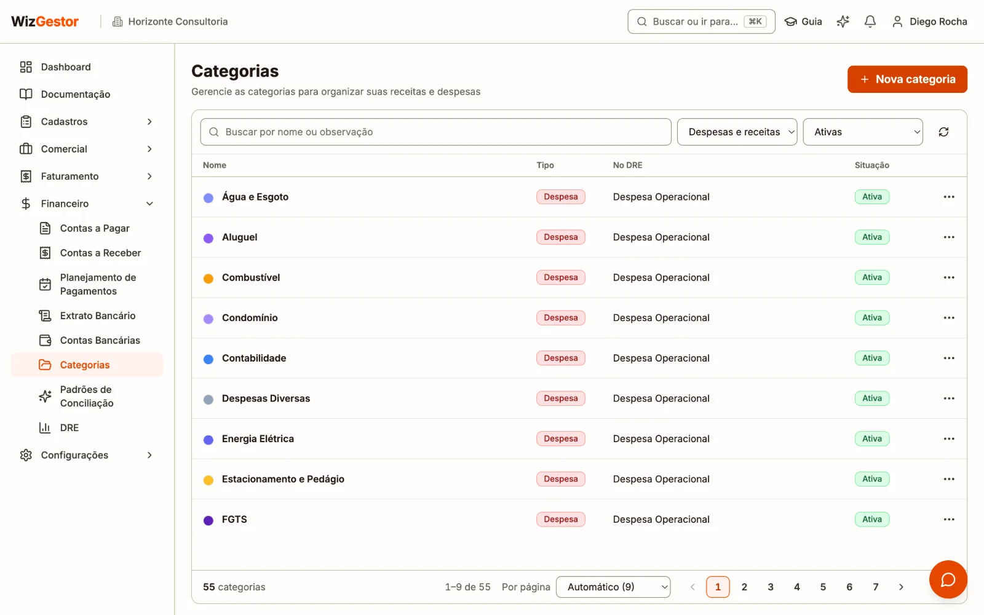Open the Ativas status dropdown
Screen dimensions: 984x615
[863, 132]
